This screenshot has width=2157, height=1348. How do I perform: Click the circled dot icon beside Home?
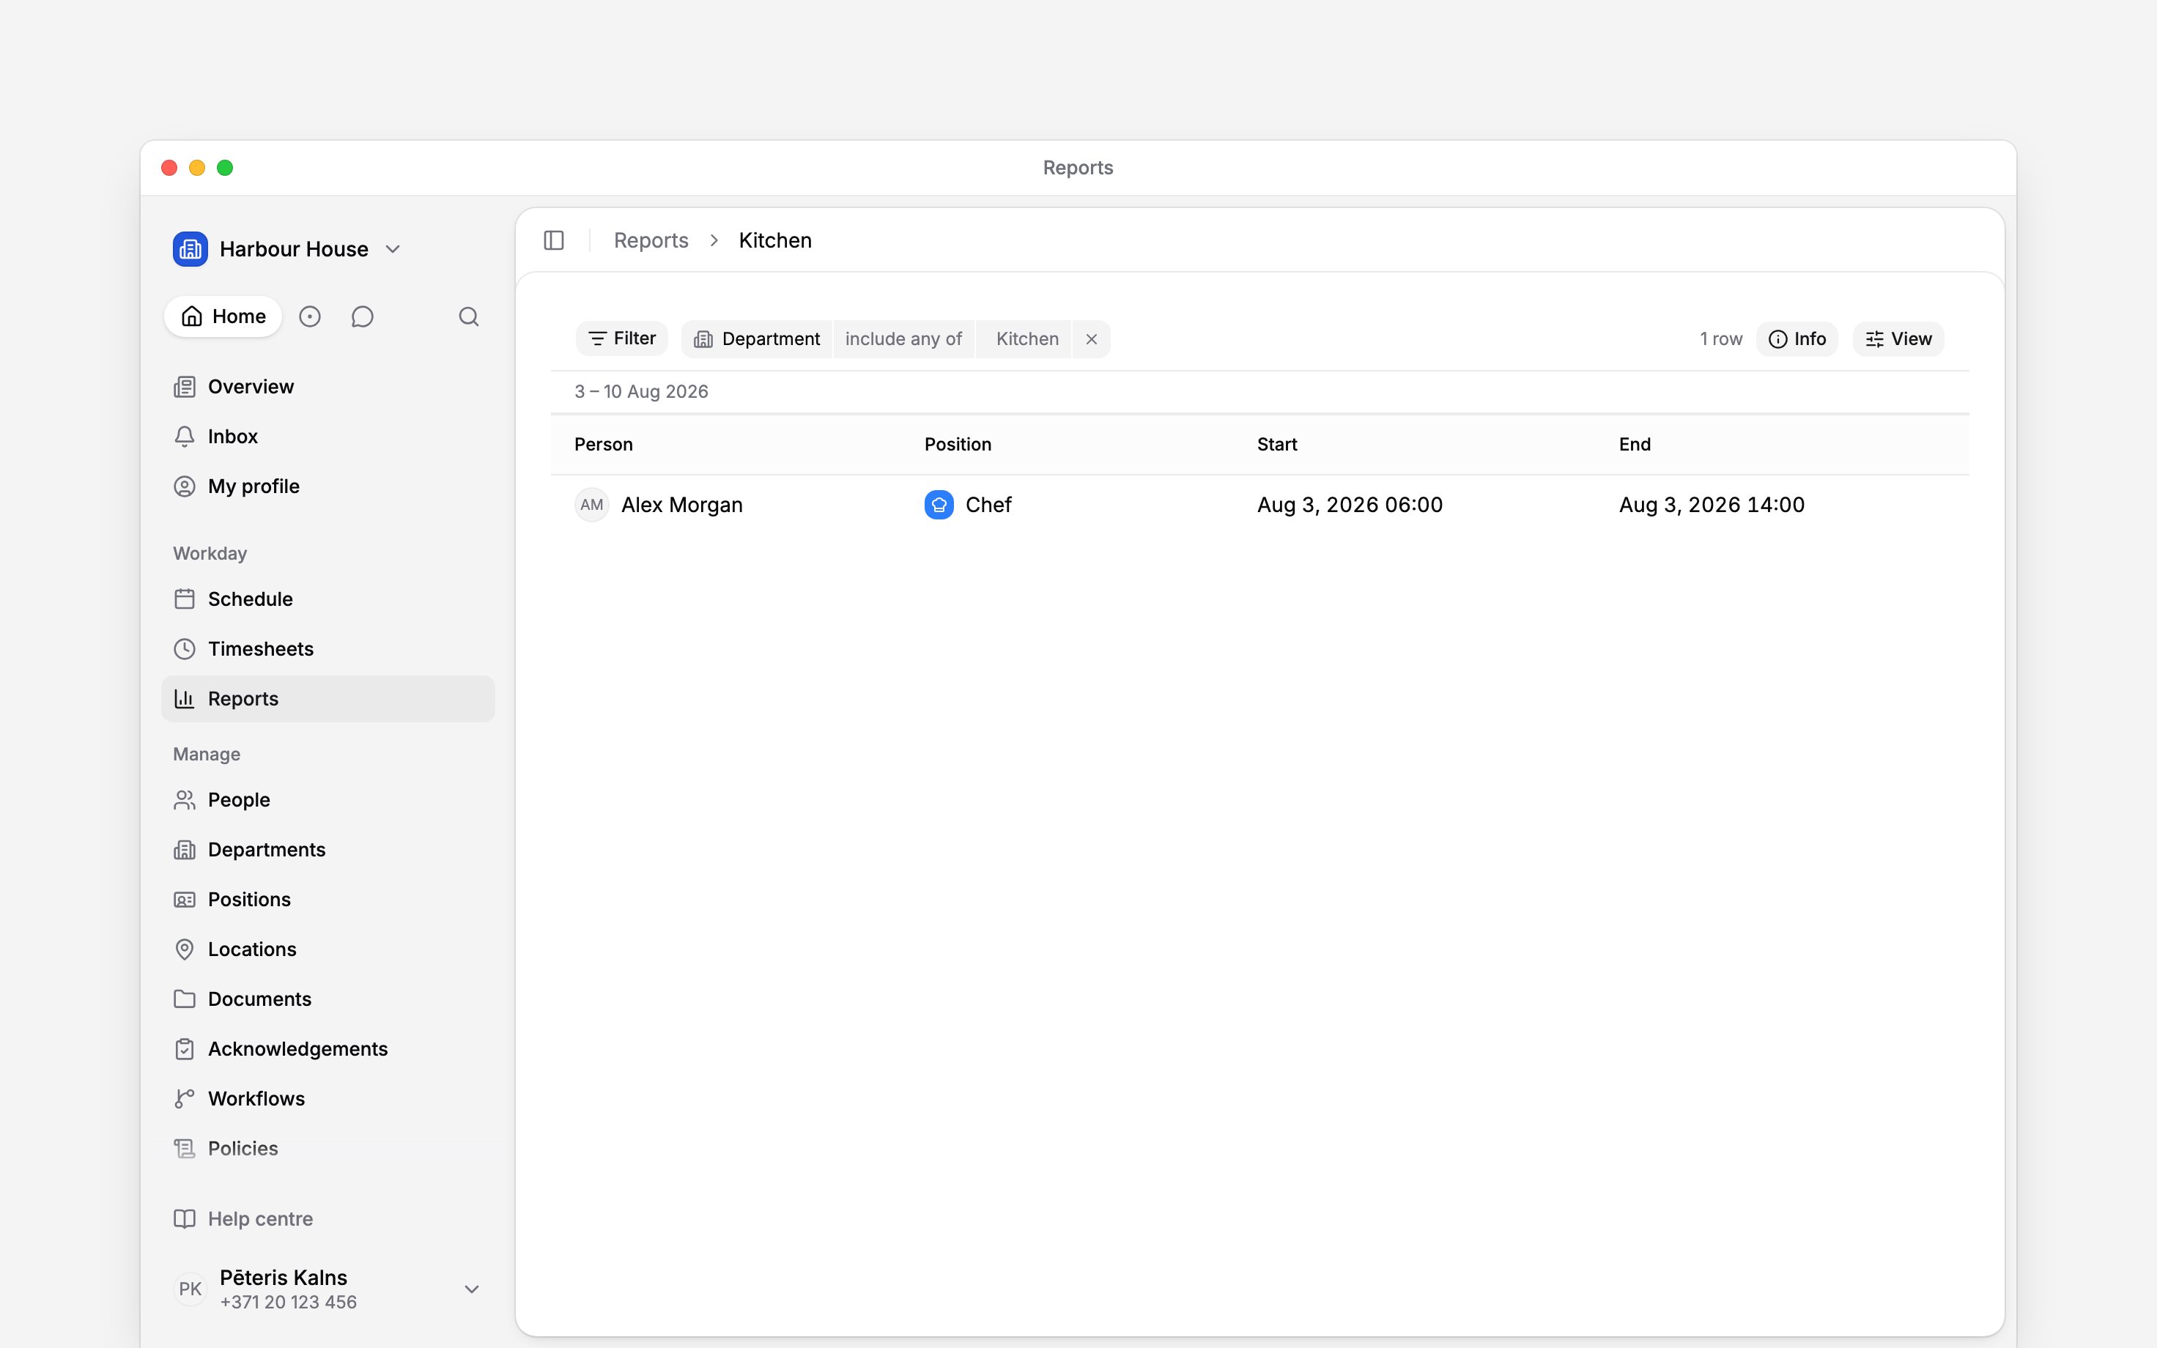point(309,316)
